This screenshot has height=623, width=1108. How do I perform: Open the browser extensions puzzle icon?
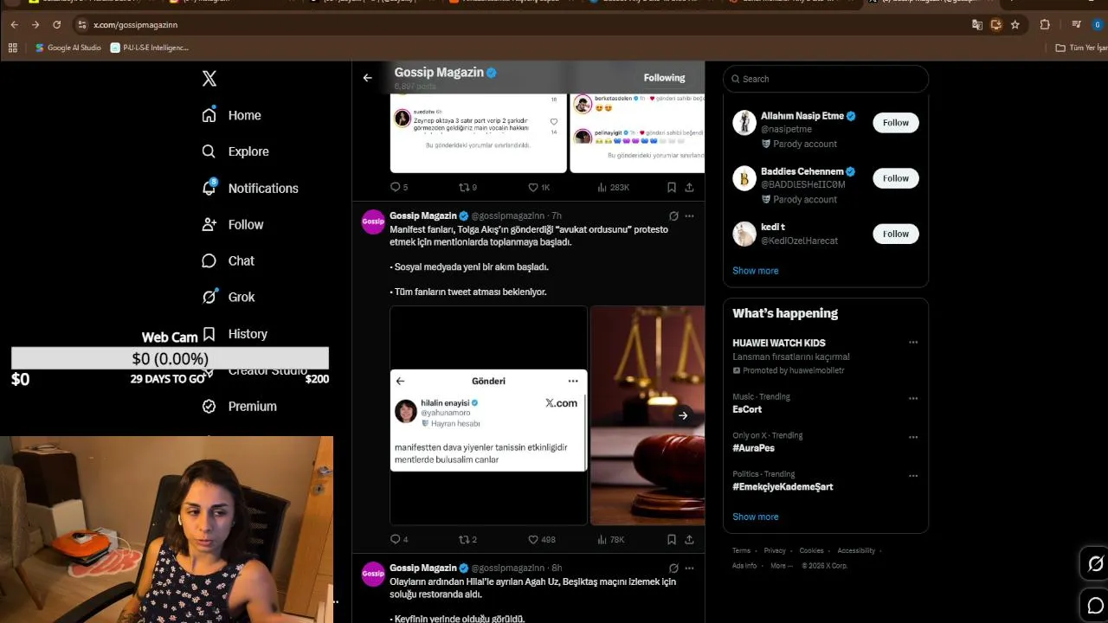tap(1045, 25)
